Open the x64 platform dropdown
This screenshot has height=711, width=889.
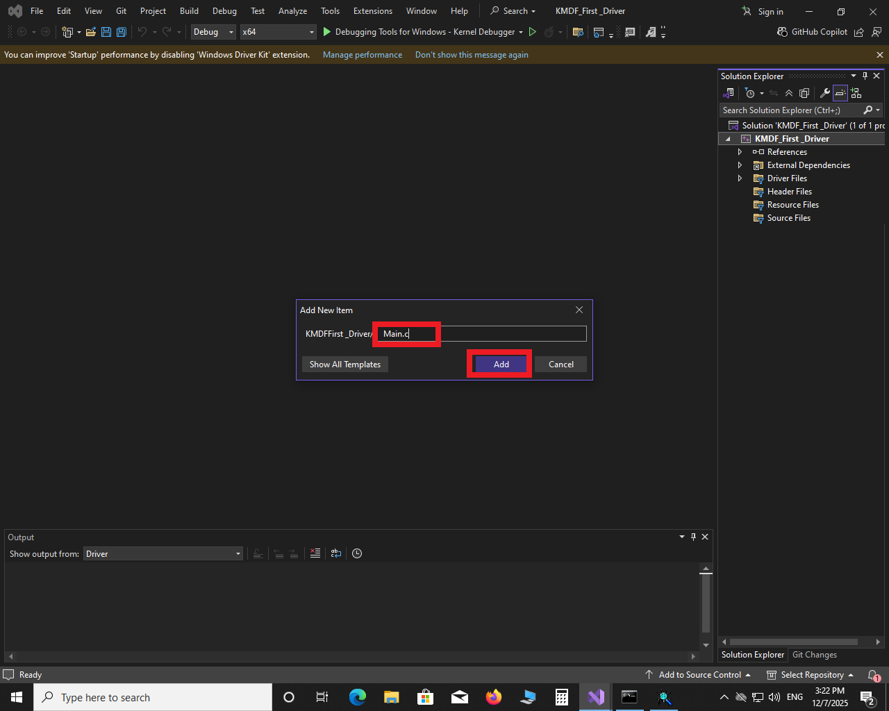[278, 32]
